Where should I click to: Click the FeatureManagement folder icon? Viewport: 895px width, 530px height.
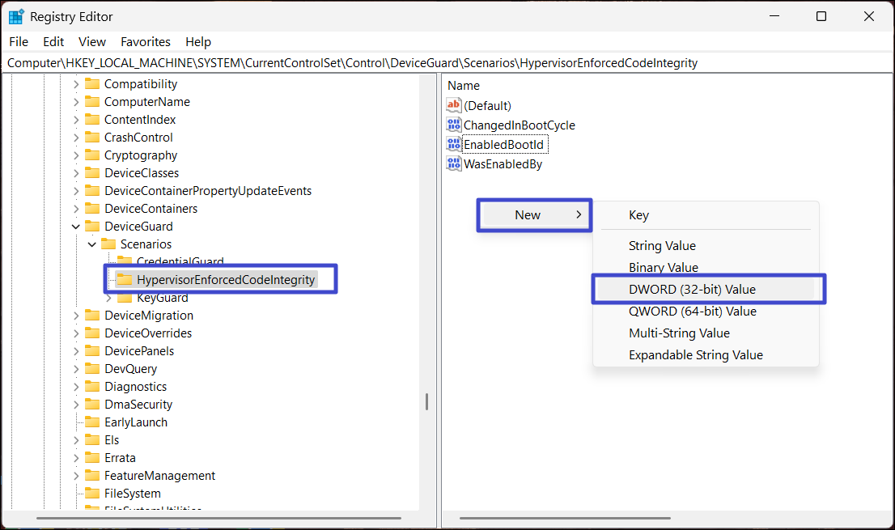92,475
